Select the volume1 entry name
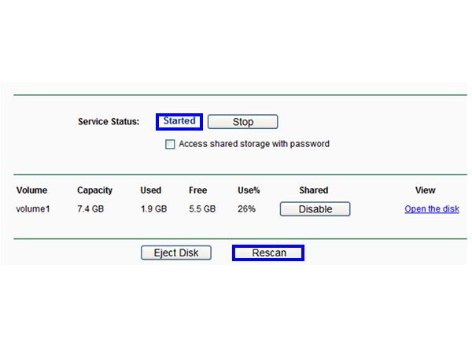 (34, 209)
